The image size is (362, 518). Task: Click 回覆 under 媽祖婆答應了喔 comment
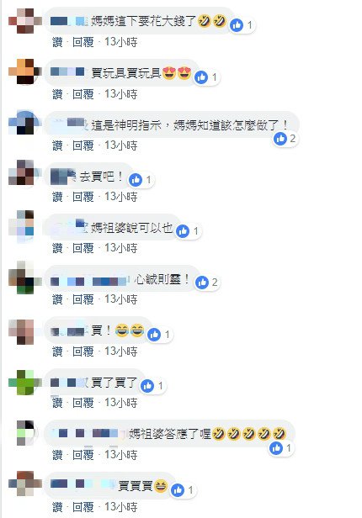pos(83,455)
